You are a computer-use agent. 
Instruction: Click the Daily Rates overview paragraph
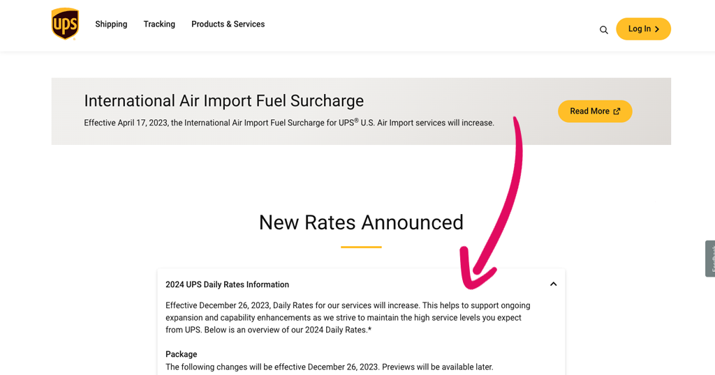coord(348,318)
